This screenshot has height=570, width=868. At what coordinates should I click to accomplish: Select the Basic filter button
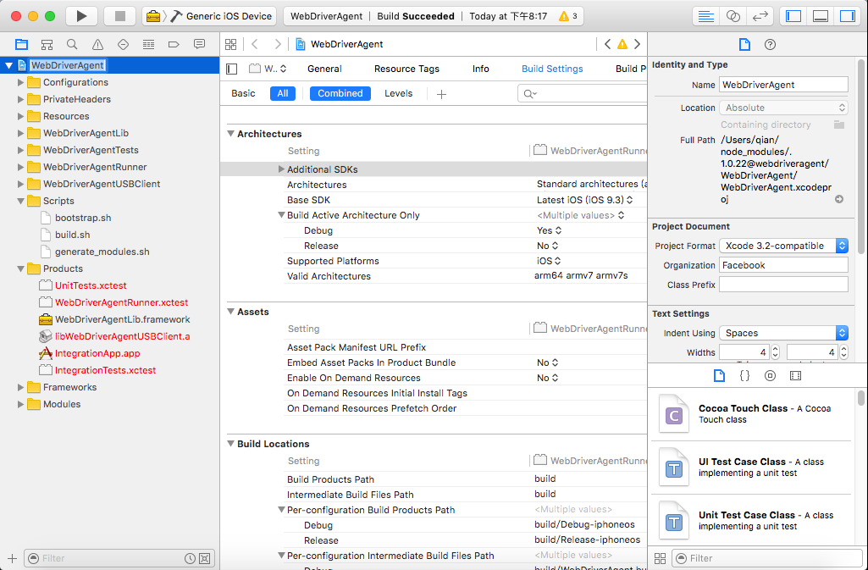click(243, 93)
